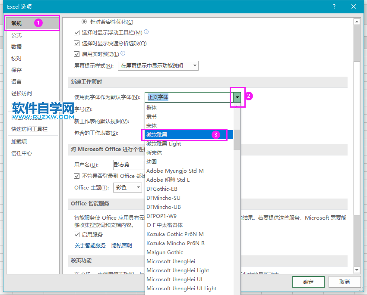Disable the 选择时显示快速分析选项 checkbox
Viewport: 367px width, 295px height.
pyautogui.click(x=76, y=43)
